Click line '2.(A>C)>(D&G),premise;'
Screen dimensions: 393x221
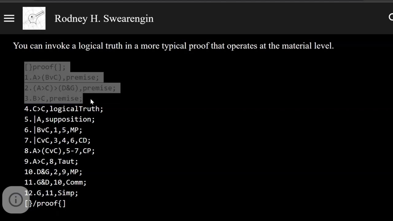coord(70,88)
